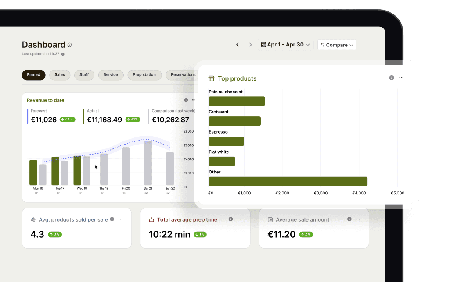Screen dimensions: 468x282
Task: Click info icon on Revenue to date card
Action: (186, 100)
